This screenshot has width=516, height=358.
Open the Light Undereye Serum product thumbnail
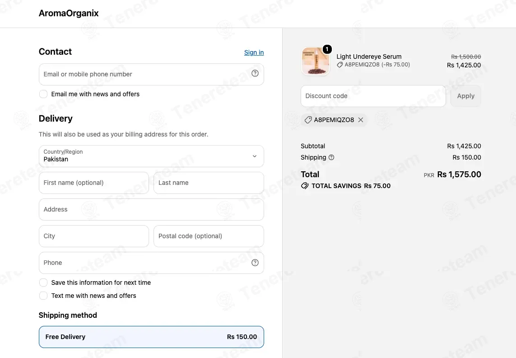tap(315, 61)
